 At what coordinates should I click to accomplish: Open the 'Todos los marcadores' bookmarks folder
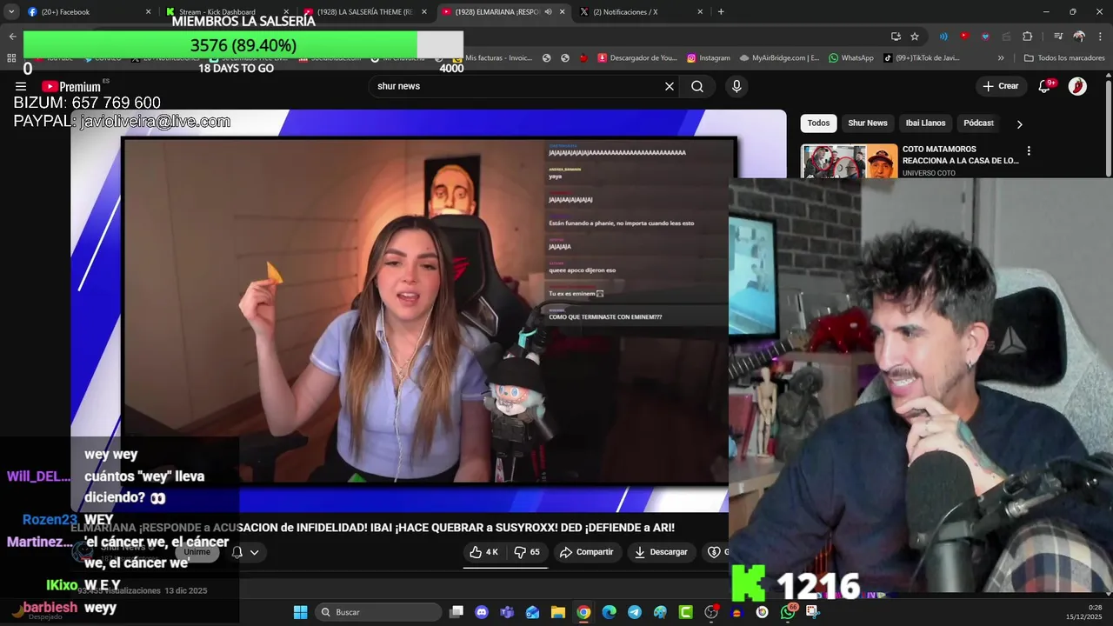coord(1064,58)
